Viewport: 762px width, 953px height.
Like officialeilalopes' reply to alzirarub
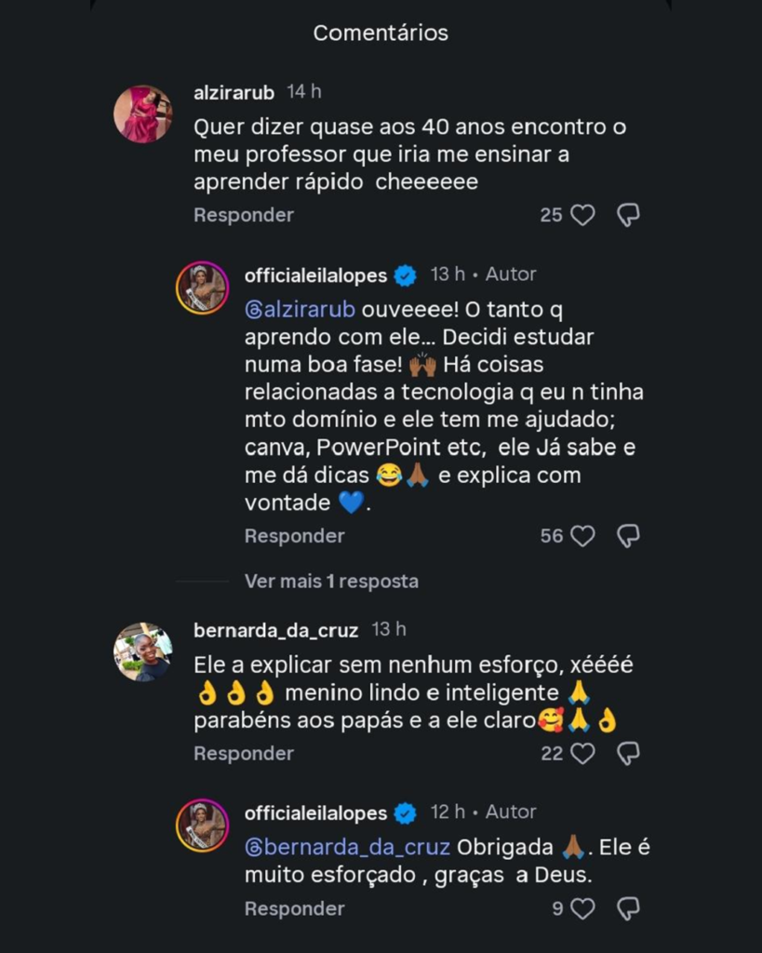pos(582,536)
